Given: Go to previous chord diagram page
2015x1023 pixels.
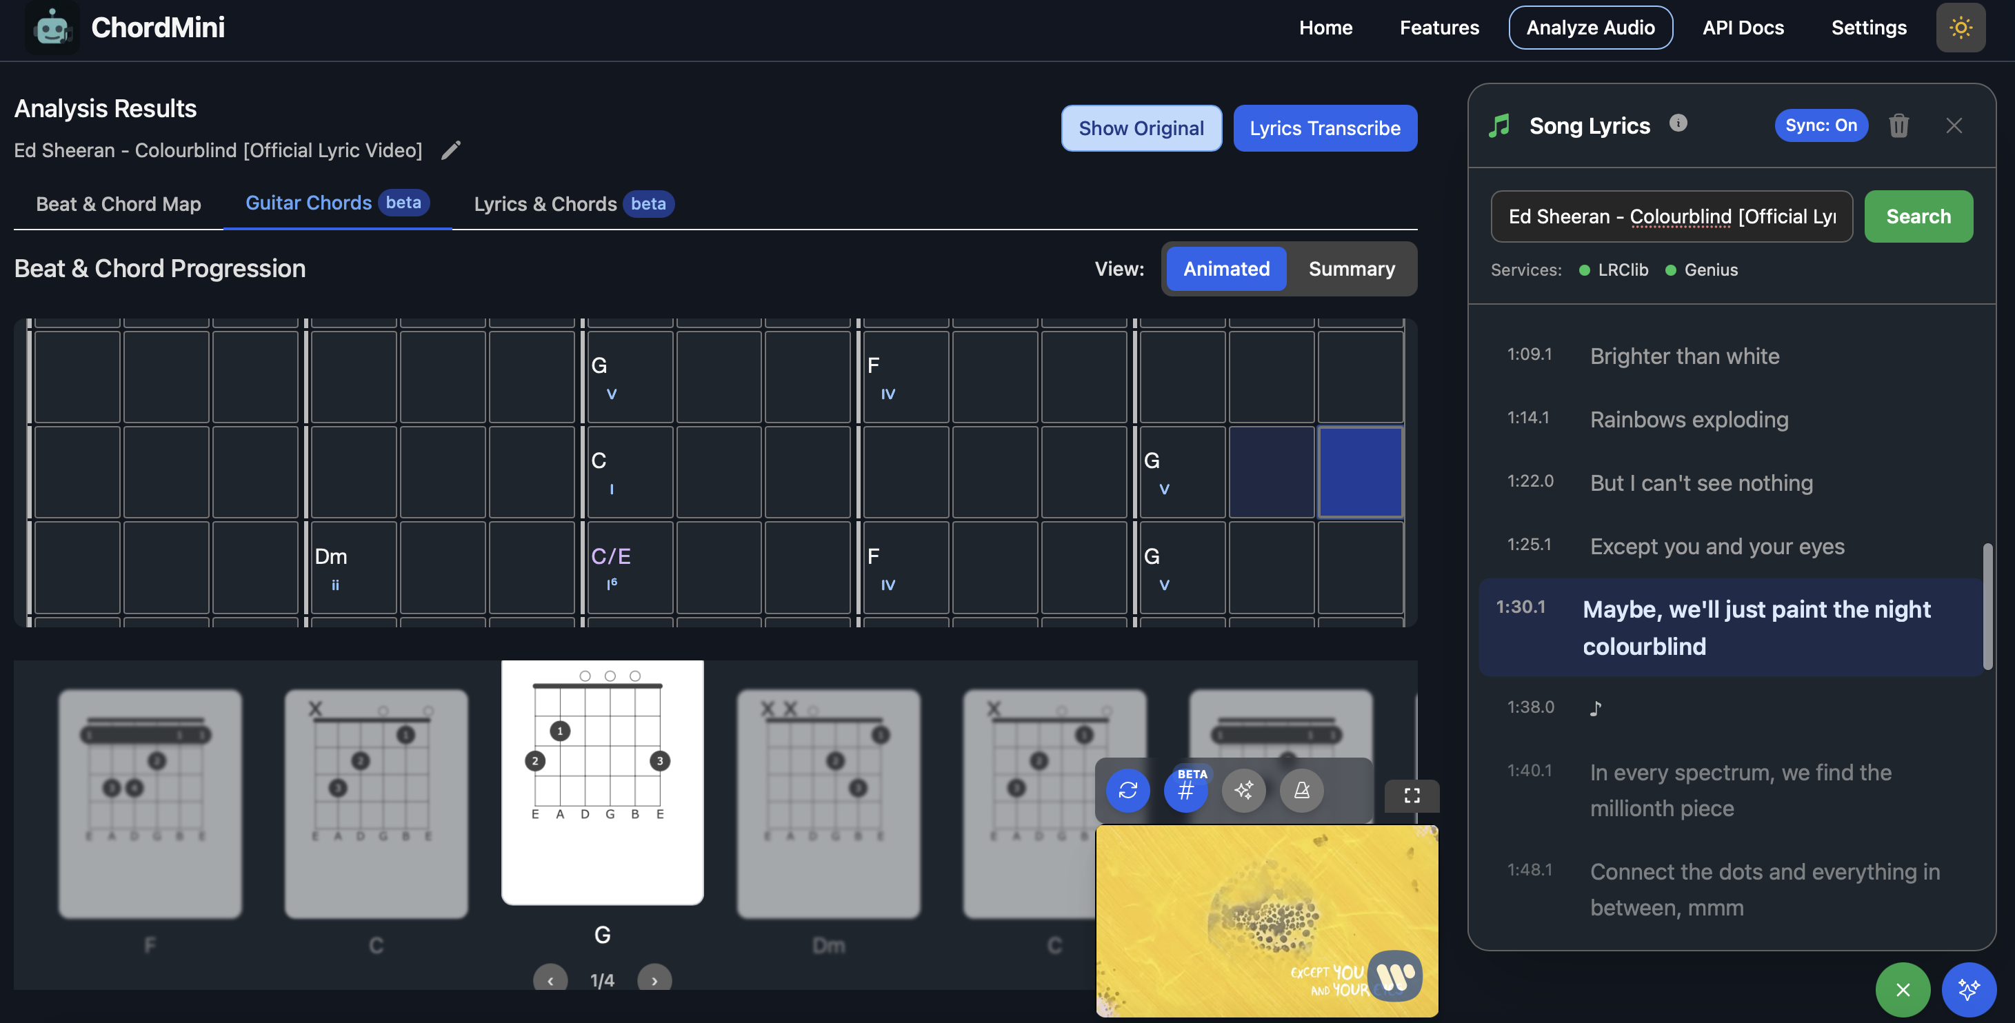Looking at the screenshot, I should [550, 979].
